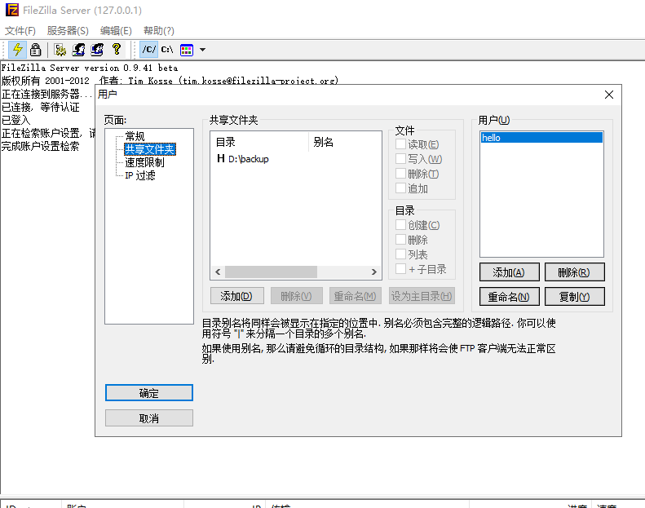Click the 完成账户设置检索 log line

(x=40, y=146)
